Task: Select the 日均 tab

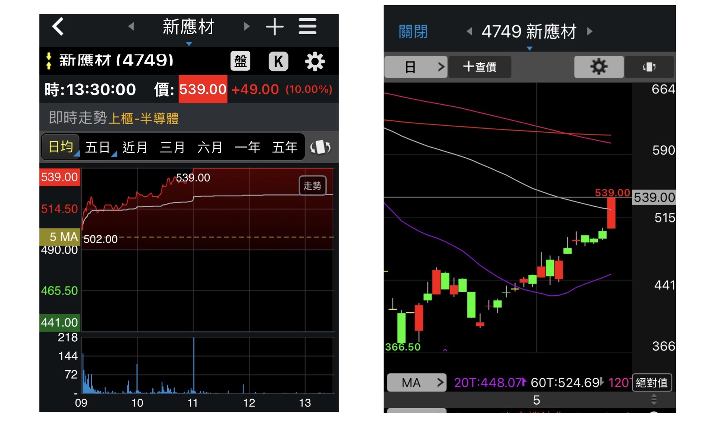Action: 61,147
